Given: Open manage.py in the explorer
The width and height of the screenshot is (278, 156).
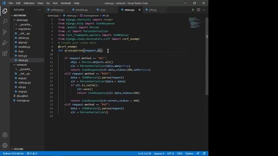Looking at the screenshot, I should [x=23, y=101].
